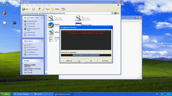172x96 pixels.
Task: Select bitmap image file 2 icon
Action: point(78,18)
